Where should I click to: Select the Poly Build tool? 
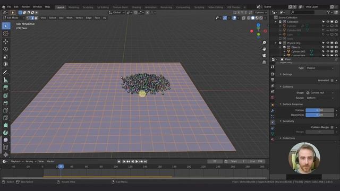6,125
